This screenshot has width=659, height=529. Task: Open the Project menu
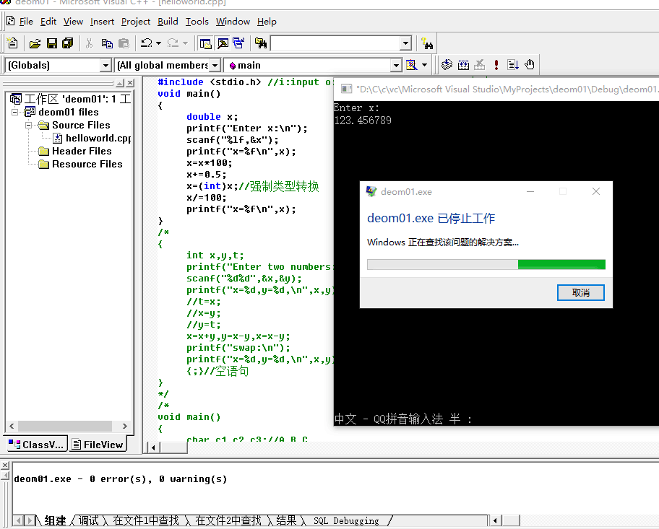(x=136, y=22)
